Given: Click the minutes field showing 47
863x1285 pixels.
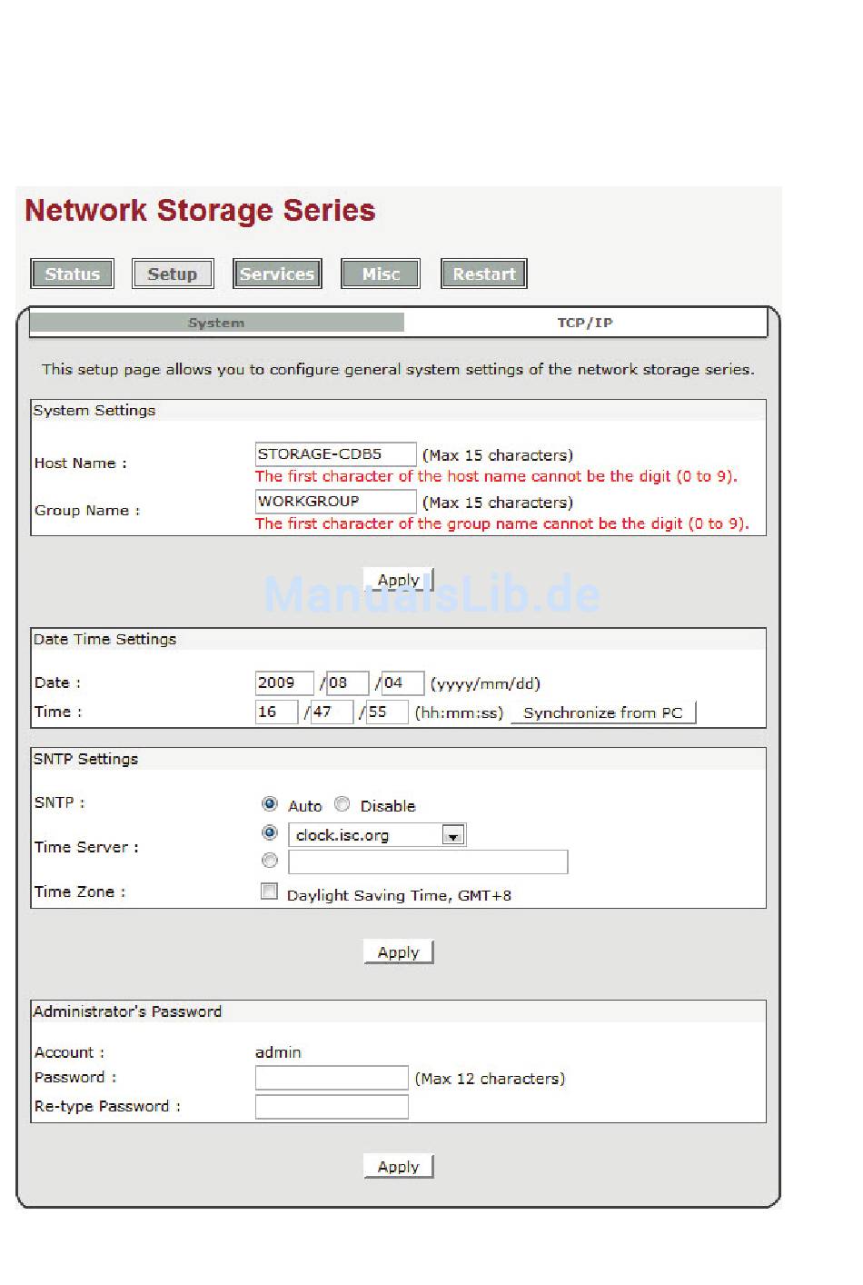Looking at the screenshot, I should [332, 712].
